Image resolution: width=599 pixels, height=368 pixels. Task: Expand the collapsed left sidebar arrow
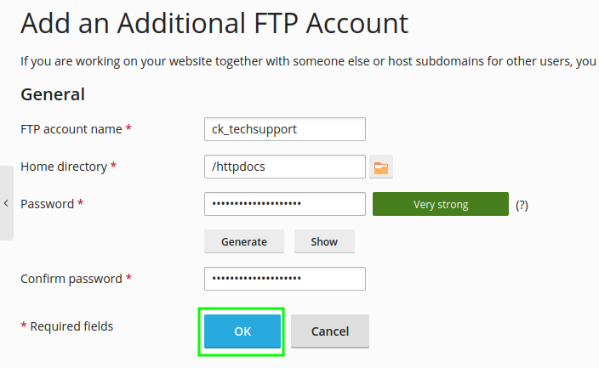pyautogui.click(x=6, y=203)
